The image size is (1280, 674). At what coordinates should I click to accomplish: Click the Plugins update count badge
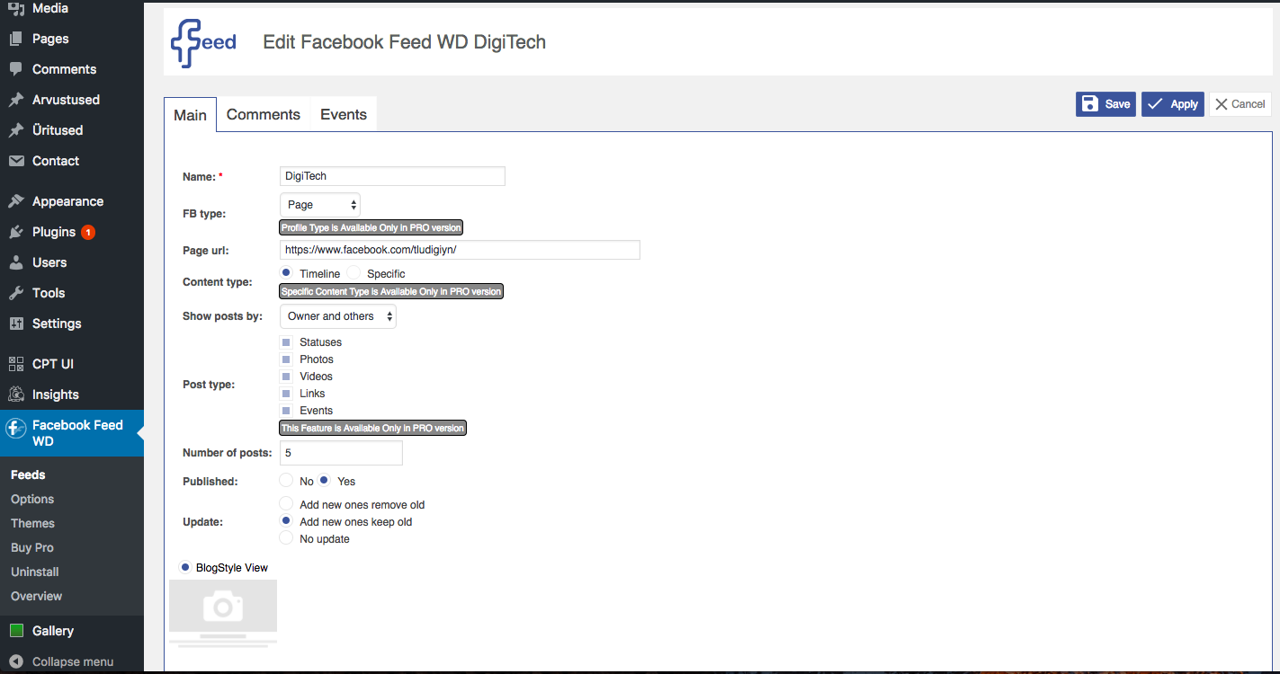[88, 232]
